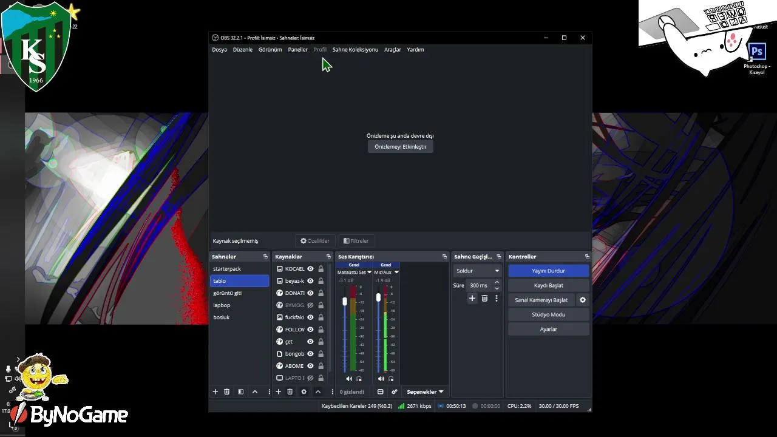Enter Stüdyo Modu
The width and height of the screenshot is (777, 437).
point(549,314)
